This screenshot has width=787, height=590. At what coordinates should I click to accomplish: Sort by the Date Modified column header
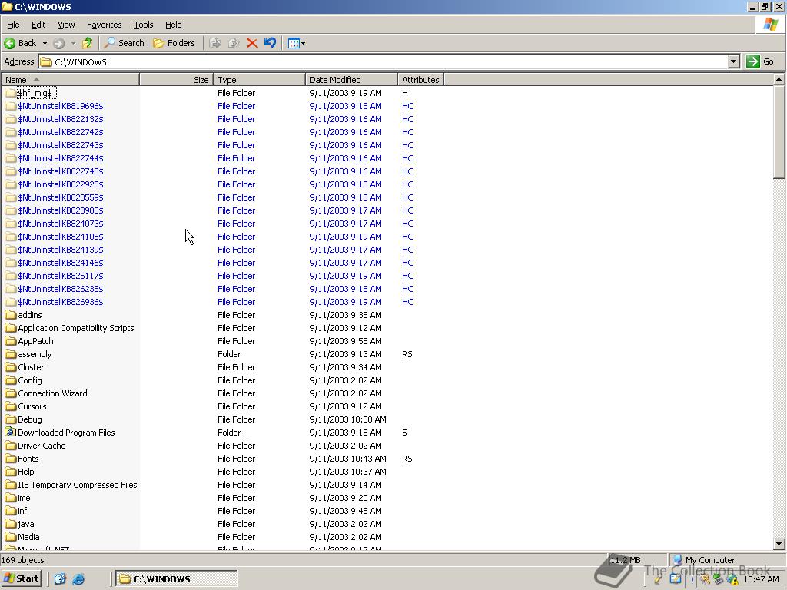[x=351, y=80]
